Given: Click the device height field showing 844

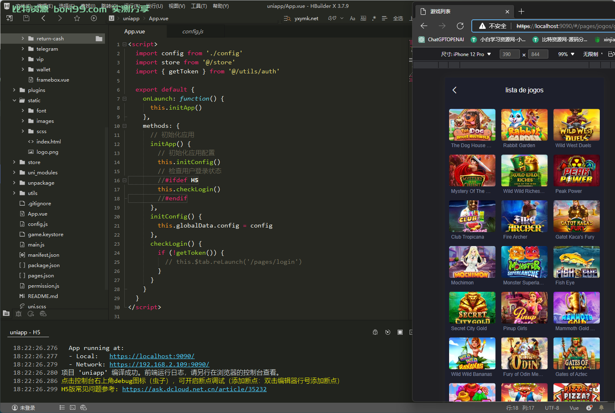Looking at the screenshot, I should coord(538,54).
